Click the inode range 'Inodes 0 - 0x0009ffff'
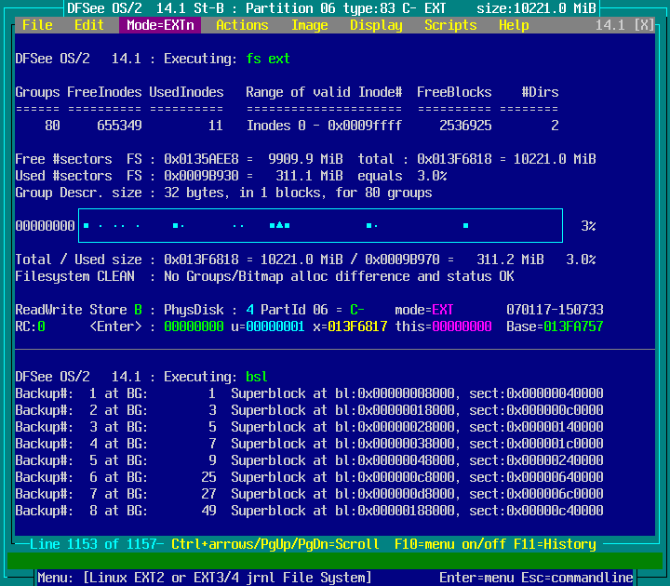 pyautogui.click(x=324, y=126)
